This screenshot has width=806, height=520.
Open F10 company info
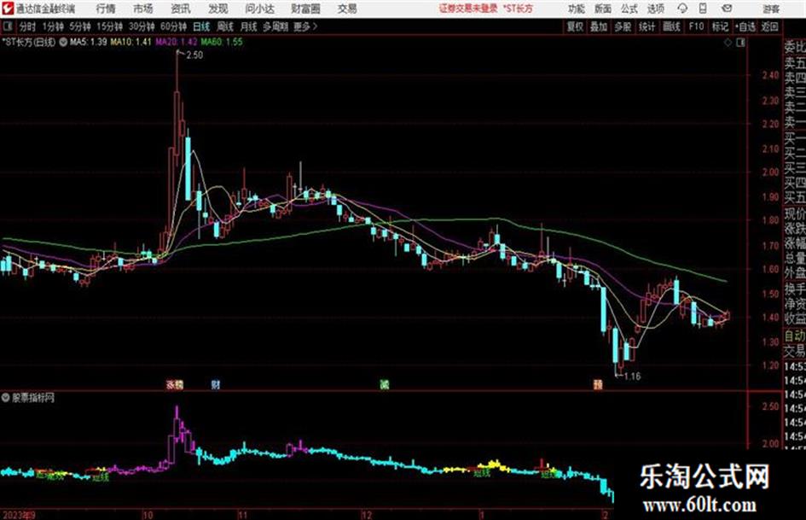[x=696, y=26]
